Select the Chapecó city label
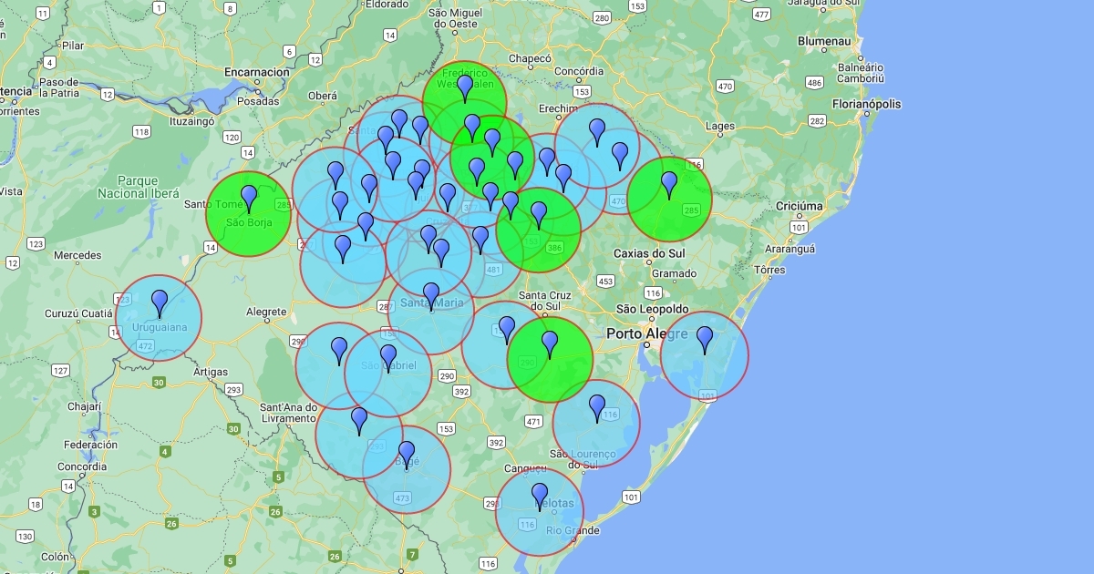The image size is (1094, 574). point(530,58)
